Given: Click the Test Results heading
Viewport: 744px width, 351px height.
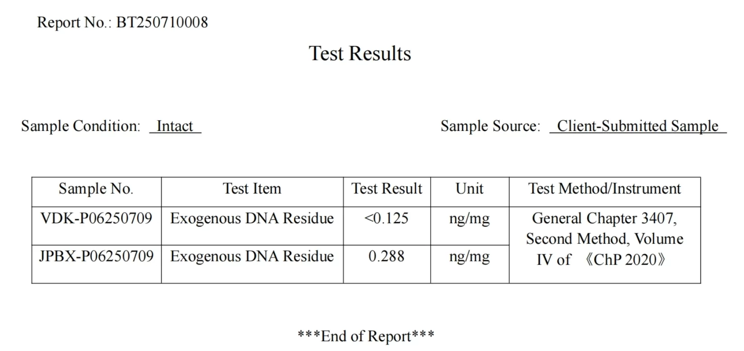Looking at the screenshot, I should coord(360,54).
